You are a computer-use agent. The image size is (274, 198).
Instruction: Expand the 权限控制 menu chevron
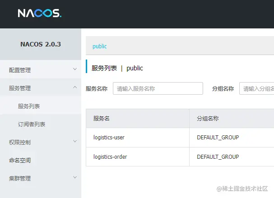click(75, 141)
